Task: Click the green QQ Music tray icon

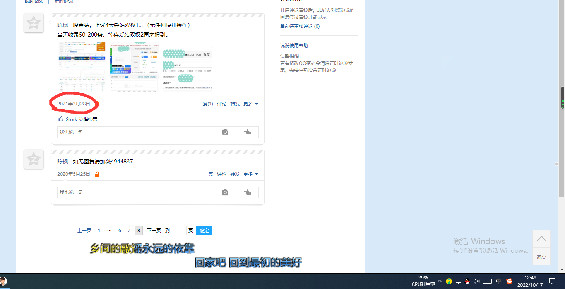Action: pyautogui.click(x=449, y=281)
